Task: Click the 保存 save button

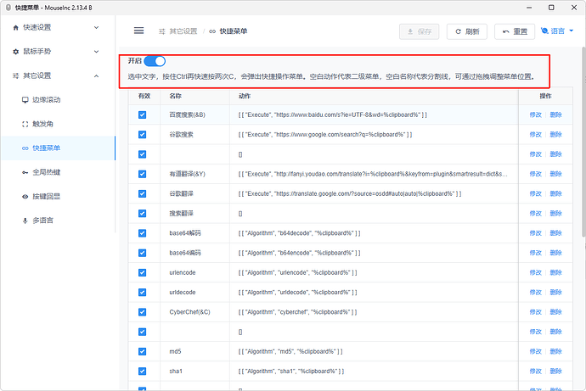Action: [x=420, y=31]
